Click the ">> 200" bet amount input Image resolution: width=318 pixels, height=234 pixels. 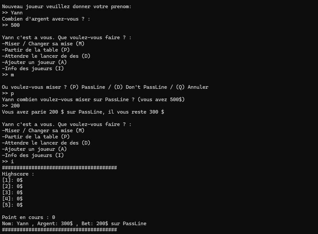click(x=11, y=106)
